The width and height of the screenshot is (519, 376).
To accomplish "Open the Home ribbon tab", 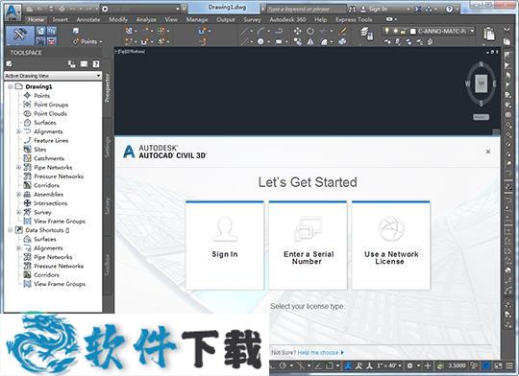I will click(37, 20).
